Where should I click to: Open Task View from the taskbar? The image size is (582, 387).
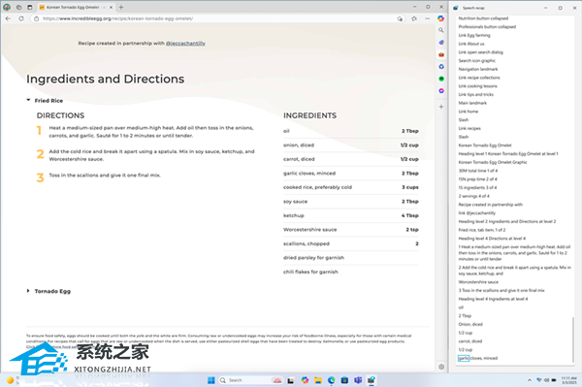click(291, 380)
